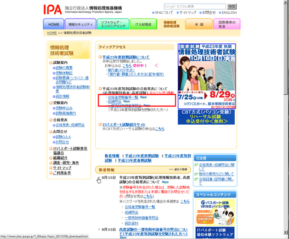The image size is (289, 239).
Task: Click the orange bullet beside 試験案内
Action: click(51, 63)
